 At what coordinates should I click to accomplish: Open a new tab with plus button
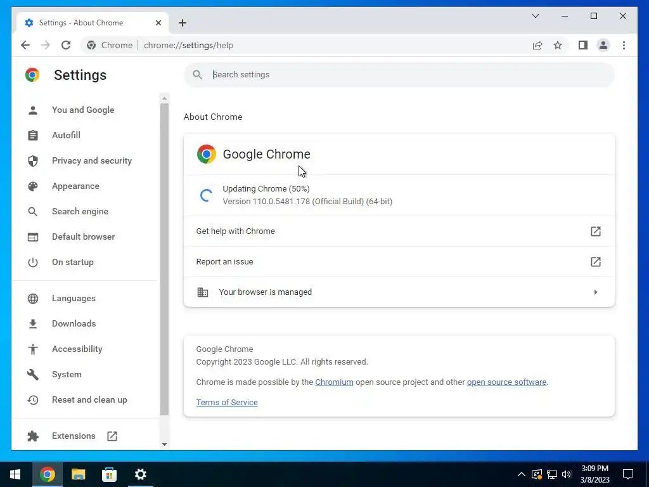[183, 23]
